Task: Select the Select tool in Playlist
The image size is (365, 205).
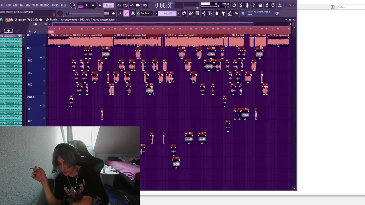Action: pos(33,20)
